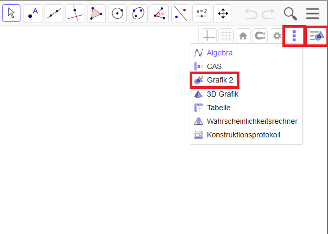328x234 pixels.
Task: Click the Redo arrow
Action: [x=268, y=14]
